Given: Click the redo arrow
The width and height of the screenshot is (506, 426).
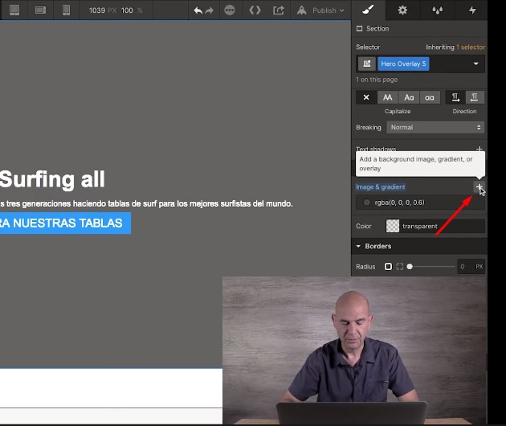Looking at the screenshot, I should coord(210,10).
